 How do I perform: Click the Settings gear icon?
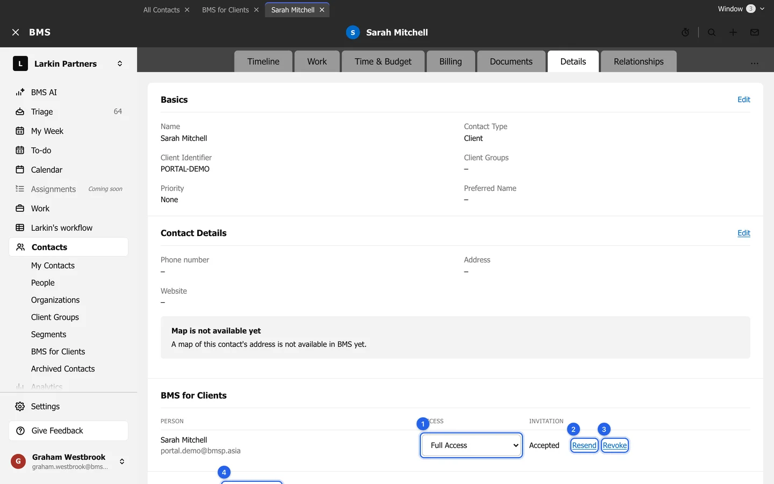click(20, 407)
